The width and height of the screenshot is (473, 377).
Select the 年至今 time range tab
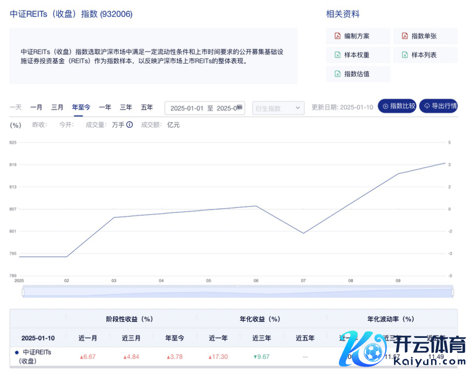81,107
